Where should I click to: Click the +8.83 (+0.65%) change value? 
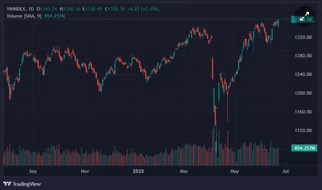[143, 9]
